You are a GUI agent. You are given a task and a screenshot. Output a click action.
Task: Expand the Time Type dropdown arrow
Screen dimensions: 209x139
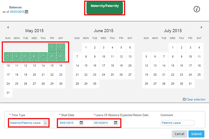45,123
